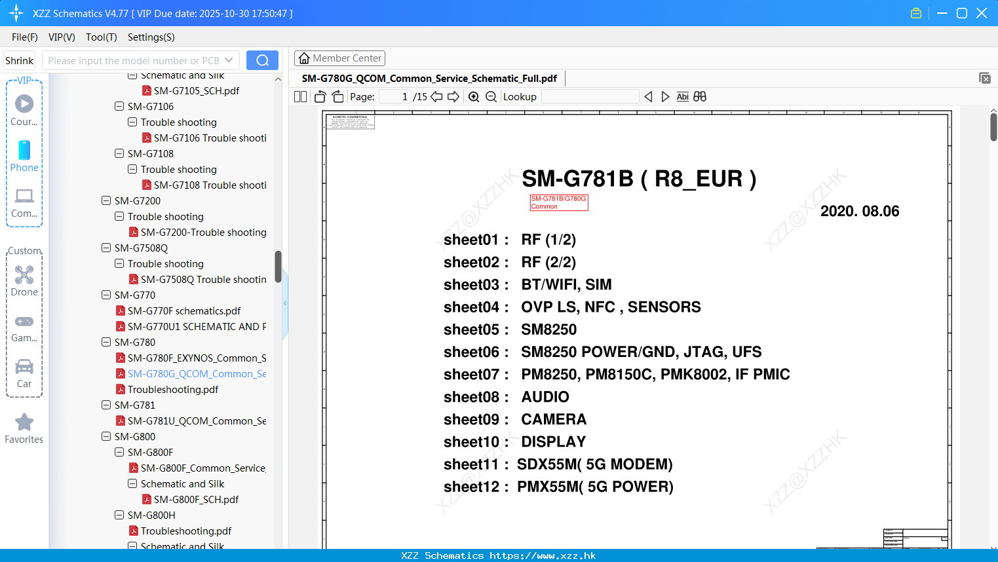Go to next page arrow
The width and height of the screenshot is (998, 562).
(x=453, y=97)
